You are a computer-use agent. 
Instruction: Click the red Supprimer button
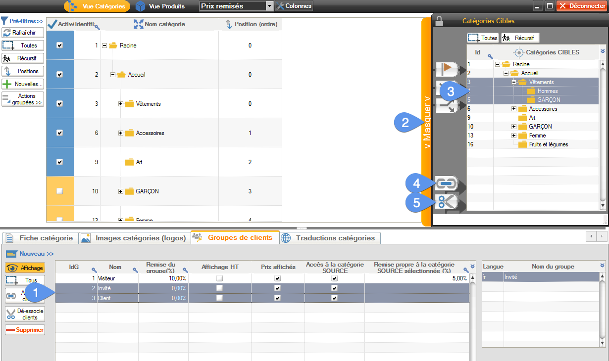pos(25,330)
